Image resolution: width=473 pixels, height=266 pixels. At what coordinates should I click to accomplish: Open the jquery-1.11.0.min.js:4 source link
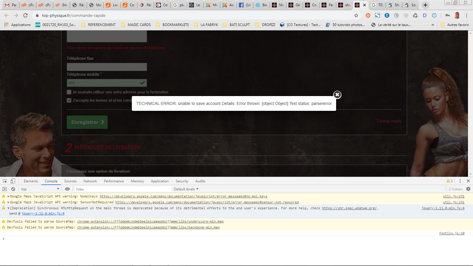pyautogui.click(x=443, y=208)
